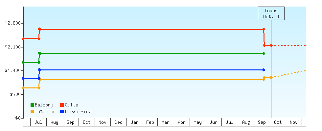Click the Dec month on the timeline
Screen dimensions: 322x131
(119, 122)
